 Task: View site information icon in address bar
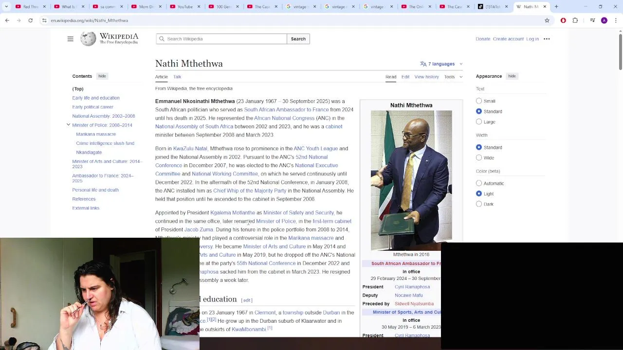click(44, 20)
